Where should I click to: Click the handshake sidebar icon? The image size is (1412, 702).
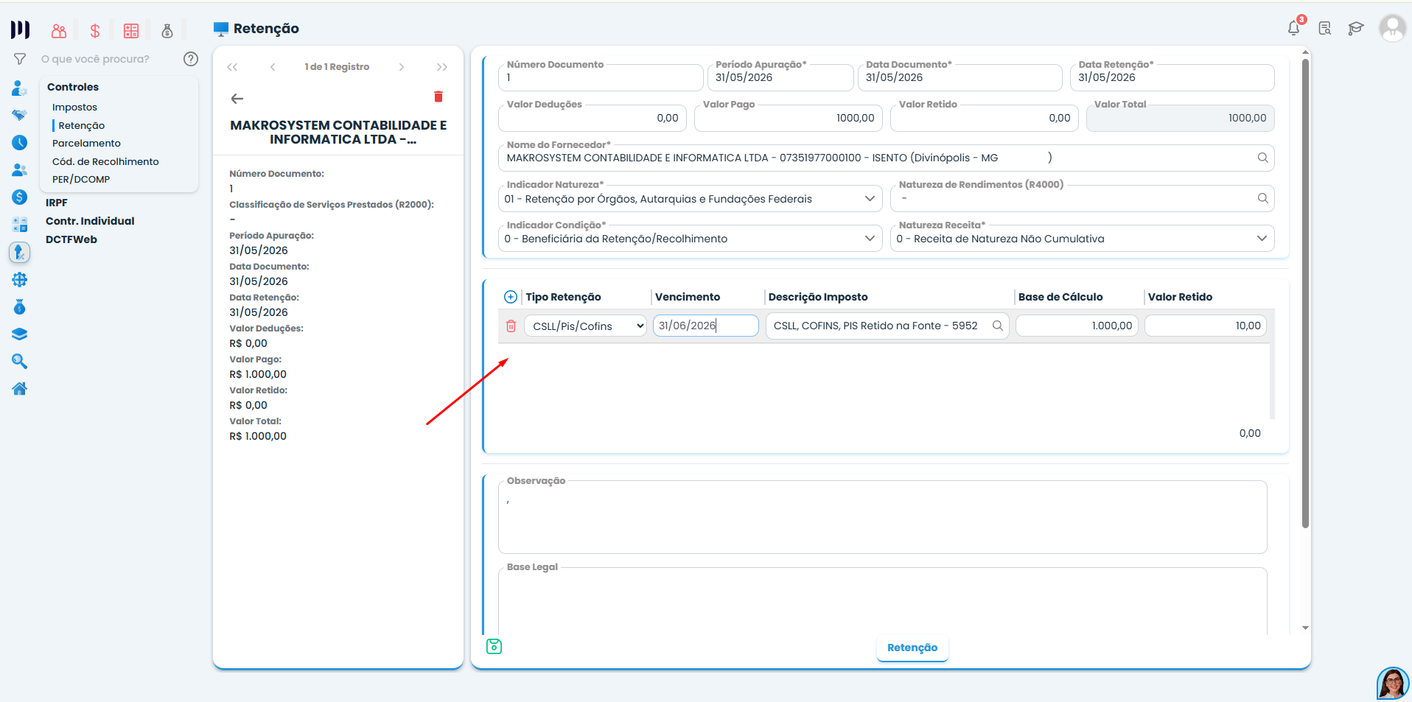pos(20,115)
